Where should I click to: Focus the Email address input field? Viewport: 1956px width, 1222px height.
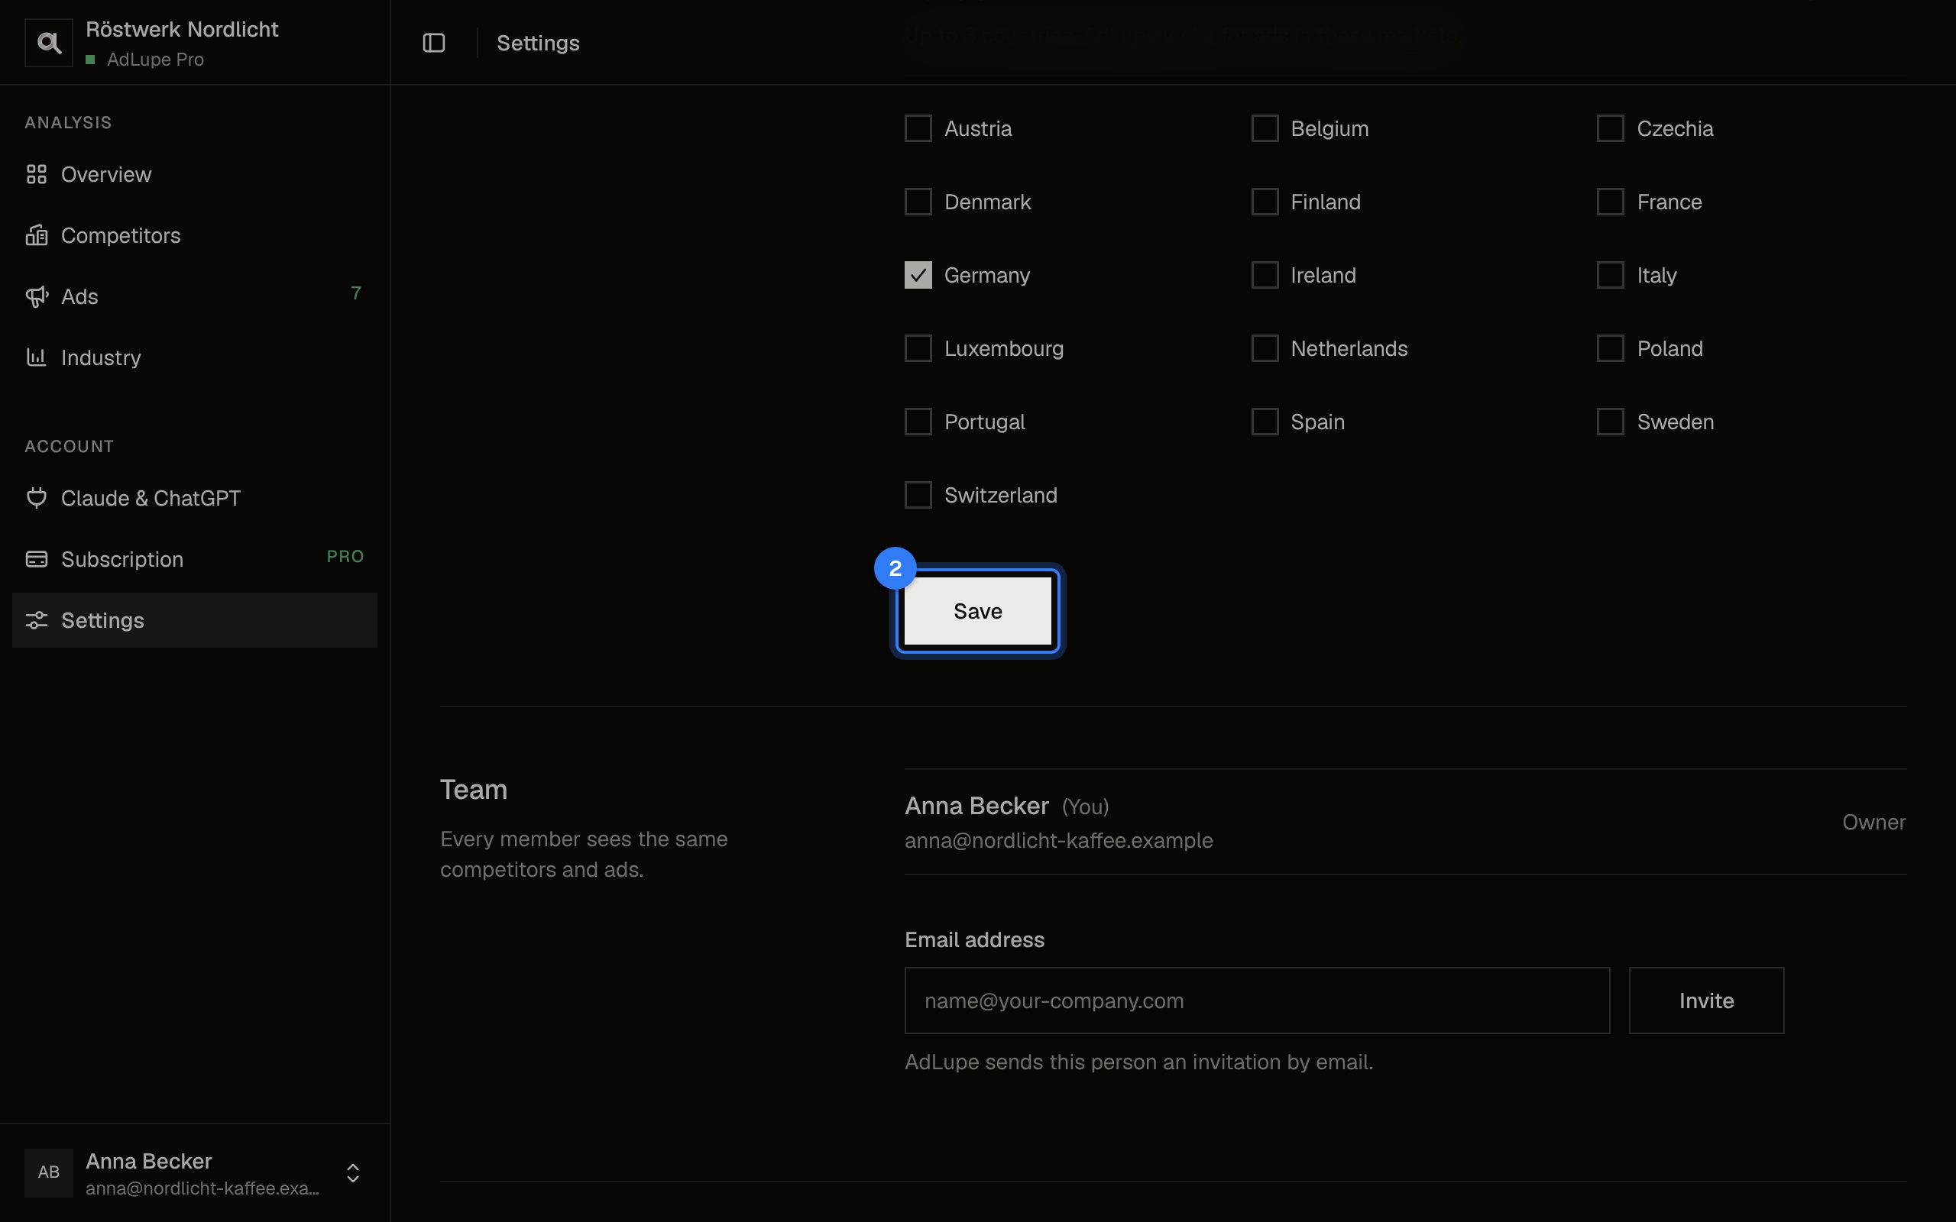pos(1257,1001)
